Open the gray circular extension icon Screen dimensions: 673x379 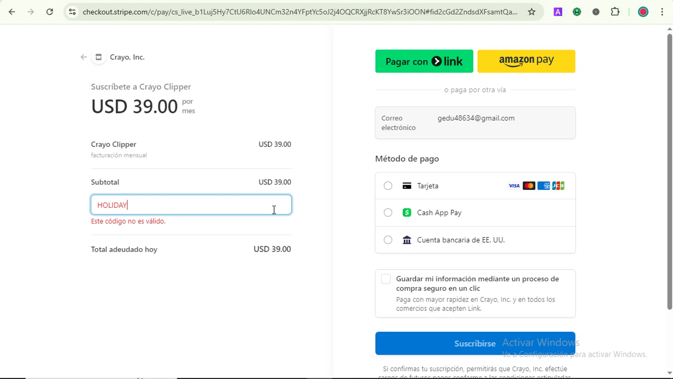(596, 12)
